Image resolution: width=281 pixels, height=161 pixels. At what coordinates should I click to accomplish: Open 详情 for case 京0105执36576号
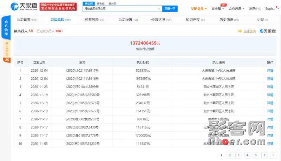pyautogui.click(x=270, y=103)
